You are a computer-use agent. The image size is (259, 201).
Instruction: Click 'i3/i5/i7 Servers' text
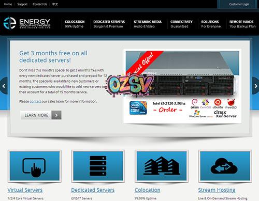(x=81, y=198)
